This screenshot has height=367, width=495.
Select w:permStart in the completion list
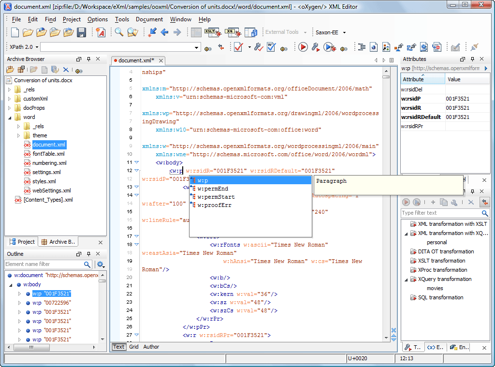tap(216, 197)
